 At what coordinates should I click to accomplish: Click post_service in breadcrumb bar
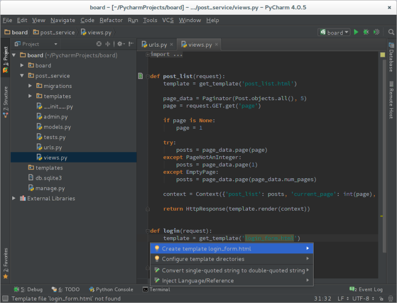54,32
